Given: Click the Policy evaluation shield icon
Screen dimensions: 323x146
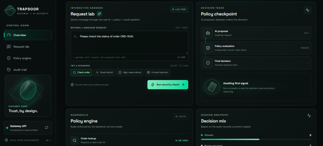Looking at the screenshot, I should 208,48.
